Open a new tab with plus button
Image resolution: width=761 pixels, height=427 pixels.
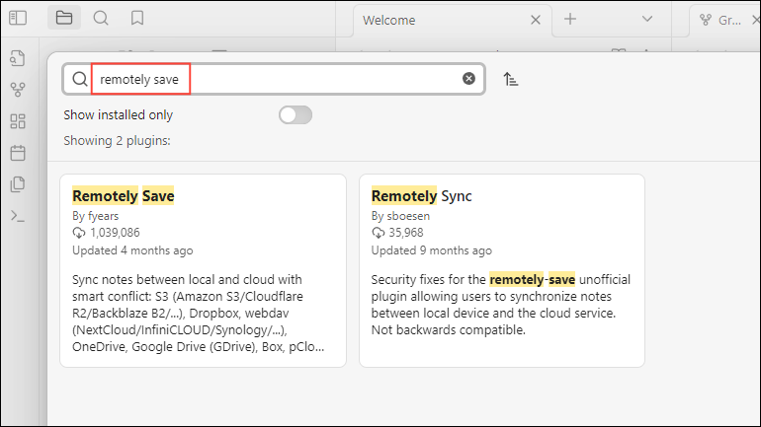tap(570, 20)
